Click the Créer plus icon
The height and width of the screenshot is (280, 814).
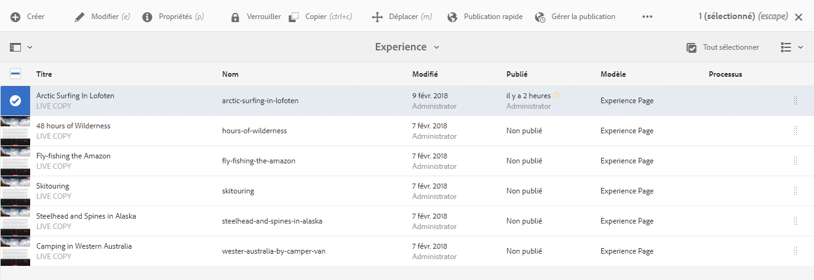15,17
